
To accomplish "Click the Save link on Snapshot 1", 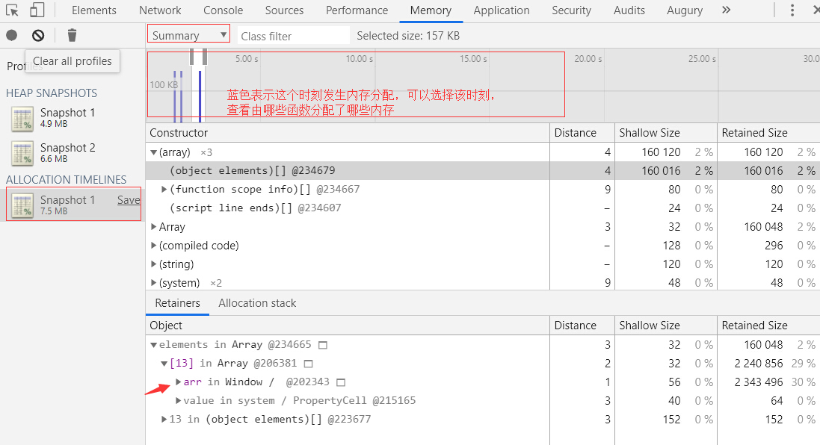I will tap(129, 200).
